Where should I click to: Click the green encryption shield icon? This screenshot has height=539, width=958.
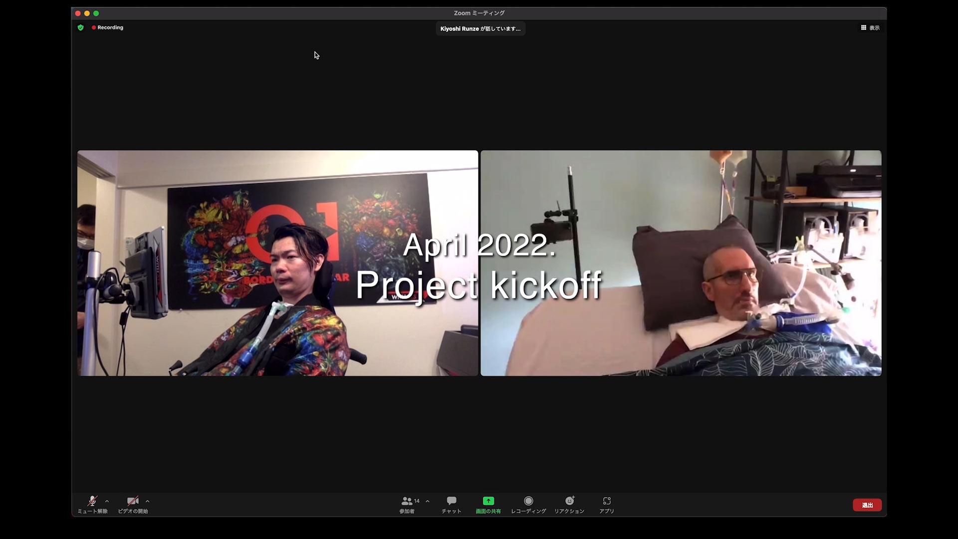(81, 28)
